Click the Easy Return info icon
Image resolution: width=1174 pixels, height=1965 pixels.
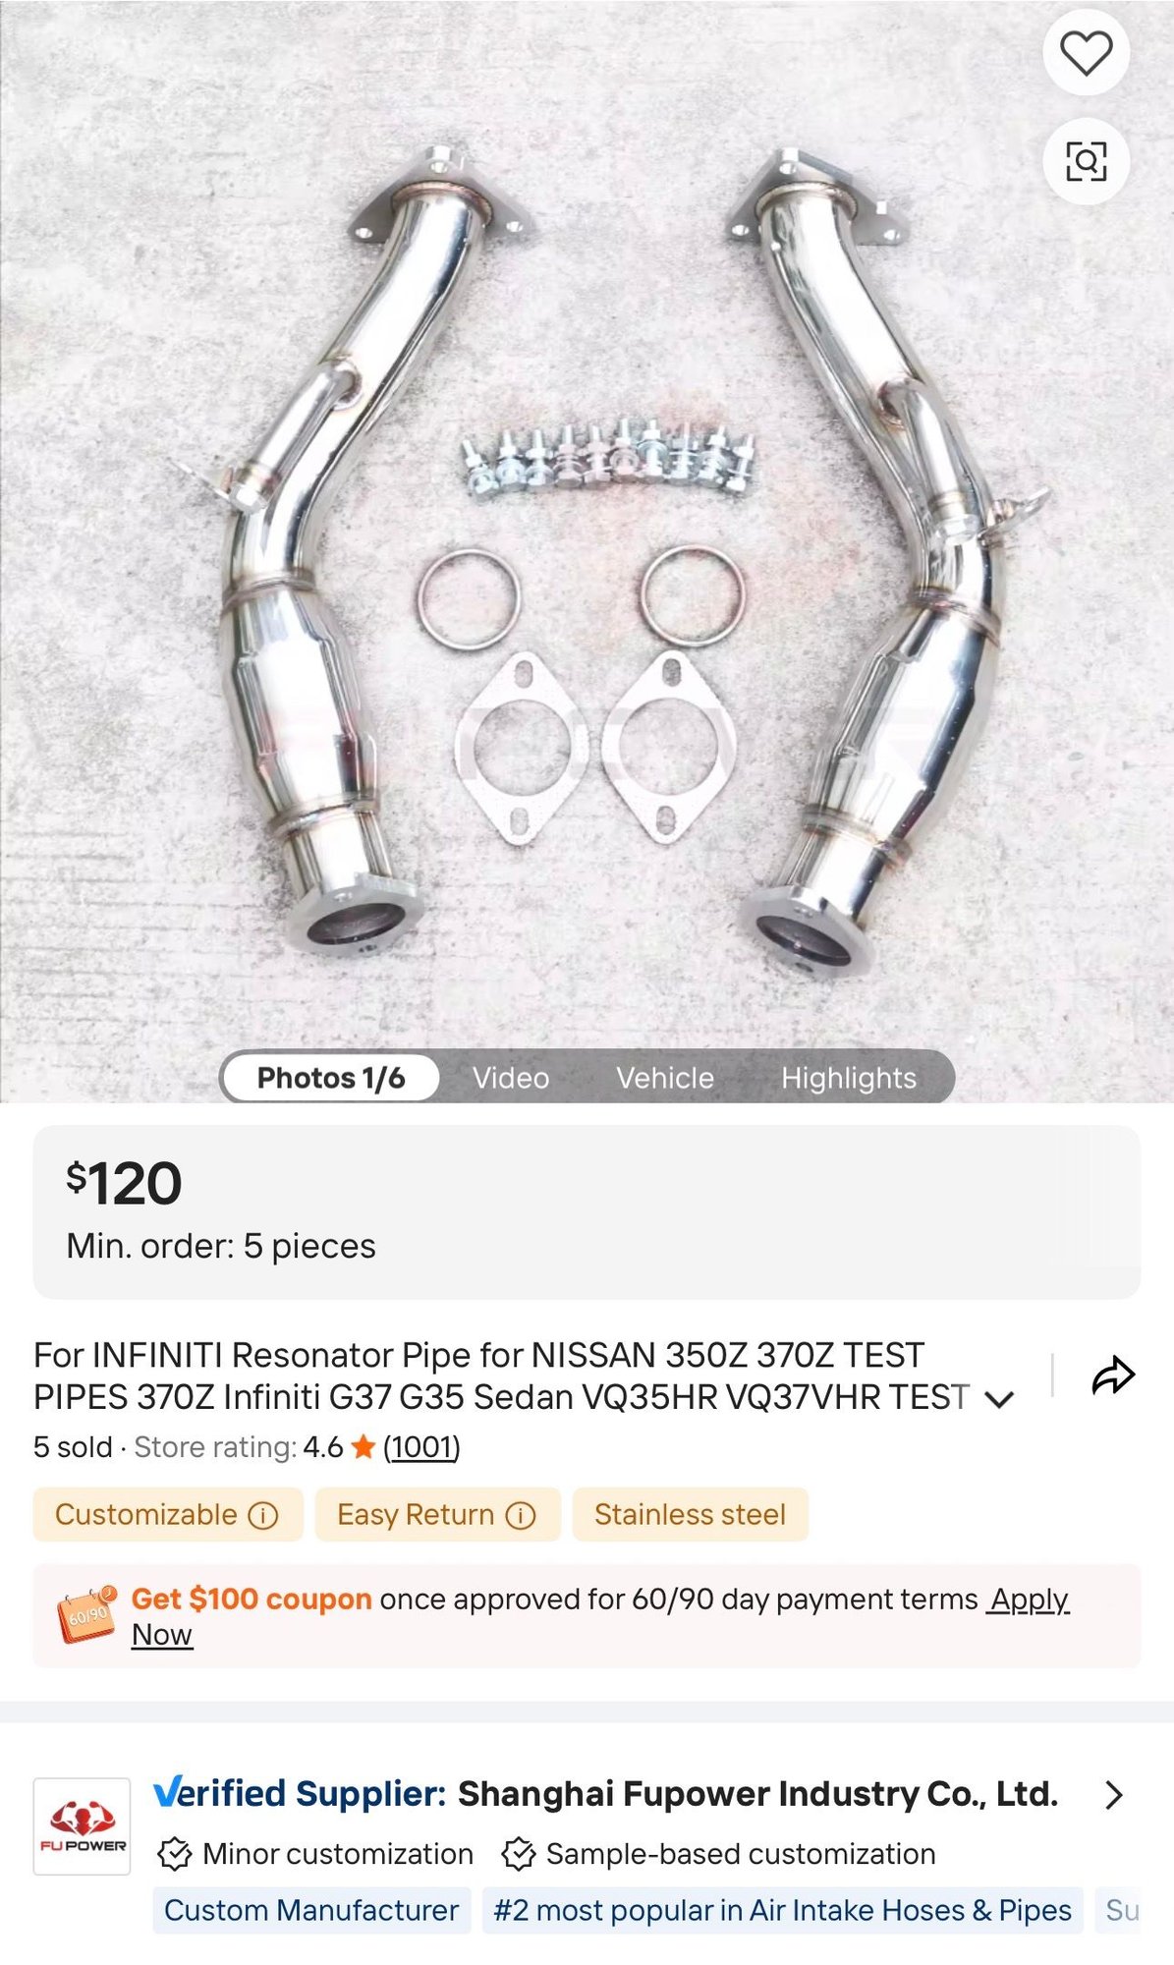tap(521, 1515)
